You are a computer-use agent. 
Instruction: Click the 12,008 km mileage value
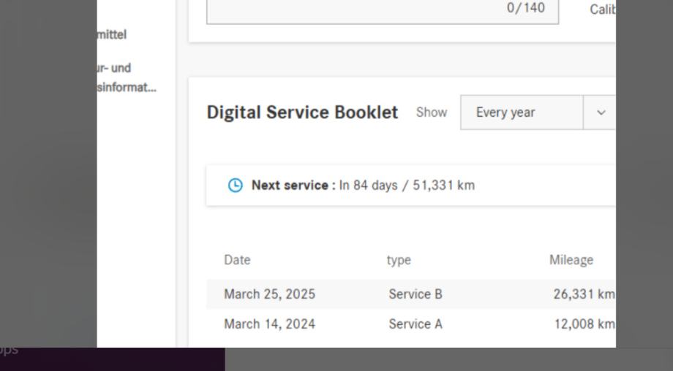tap(584, 324)
